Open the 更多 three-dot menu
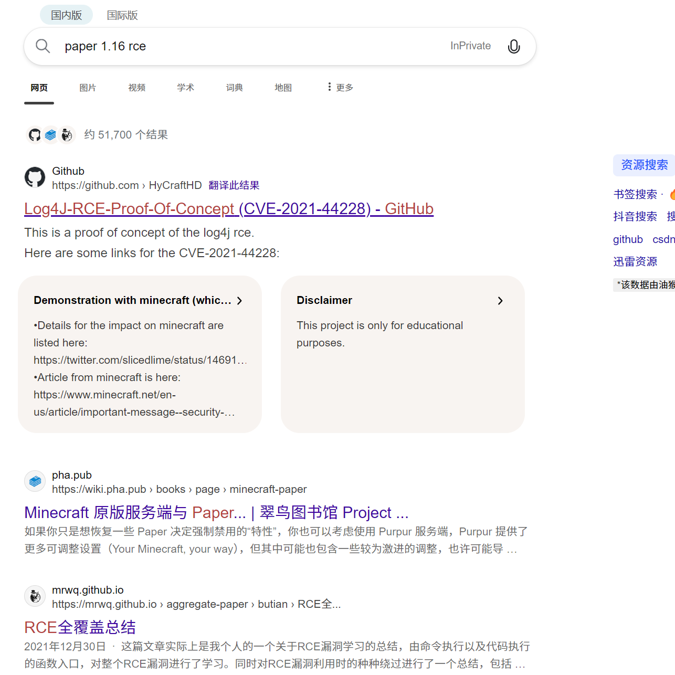 pyautogui.click(x=340, y=87)
